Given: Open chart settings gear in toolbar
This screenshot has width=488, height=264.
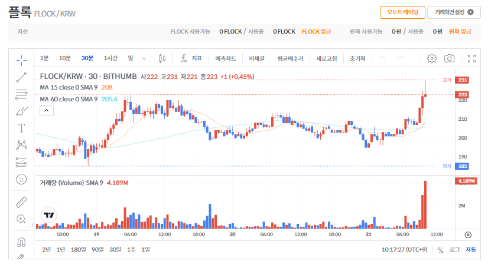Looking at the screenshot, I should coord(432,58).
